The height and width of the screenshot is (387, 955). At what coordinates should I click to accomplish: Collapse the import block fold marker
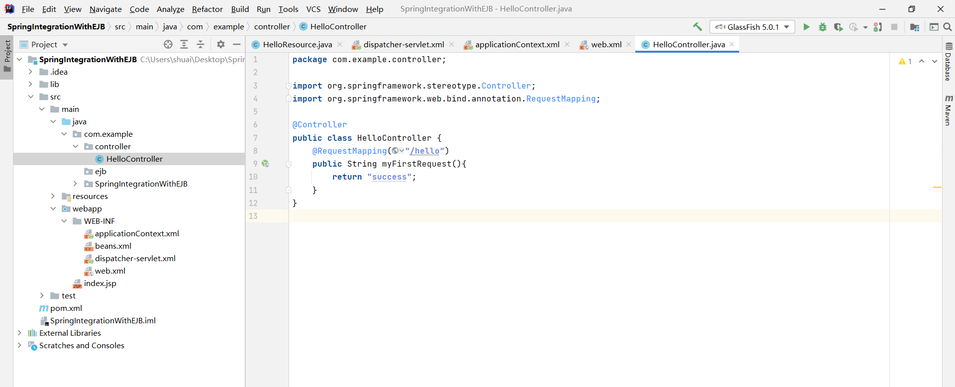(288, 86)
